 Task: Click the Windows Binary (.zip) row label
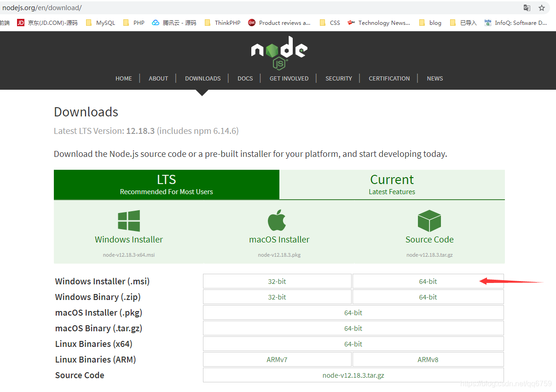click(98, 297)
